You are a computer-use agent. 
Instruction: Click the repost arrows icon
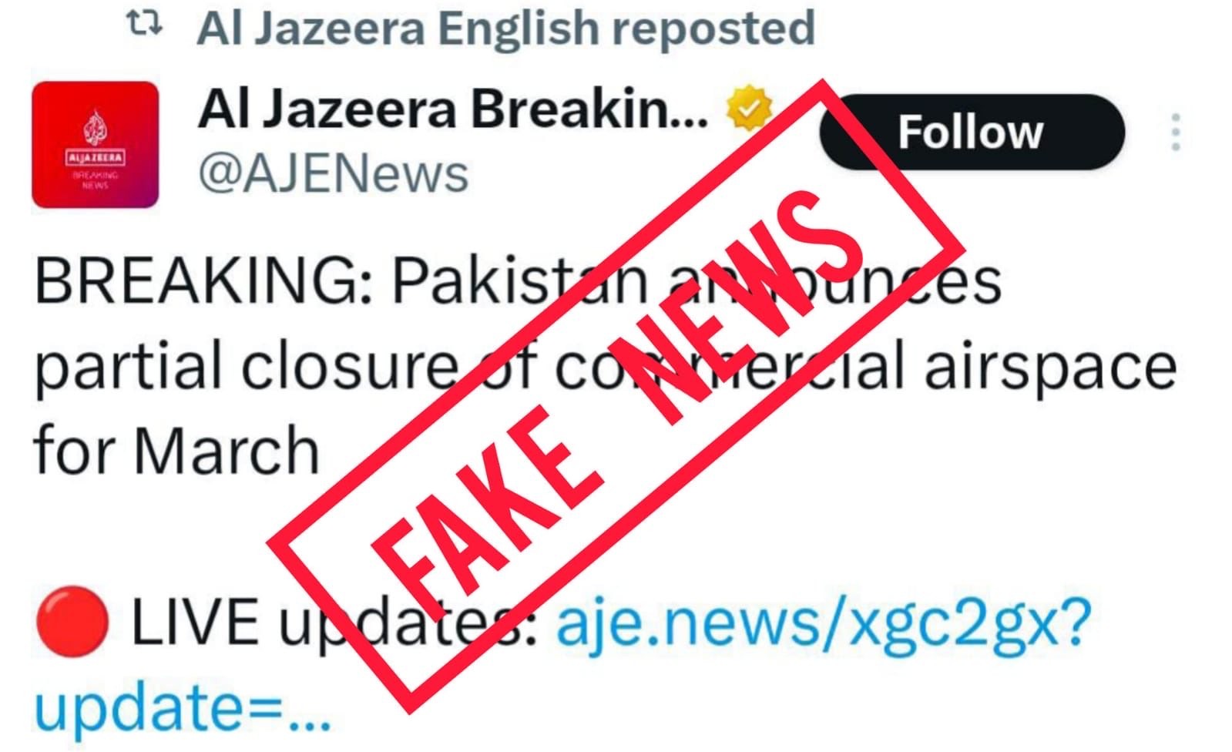point(144,25)
